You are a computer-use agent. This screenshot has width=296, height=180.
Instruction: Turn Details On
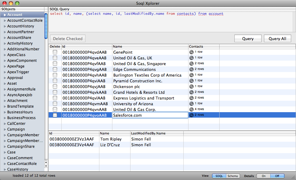point(263,176)
